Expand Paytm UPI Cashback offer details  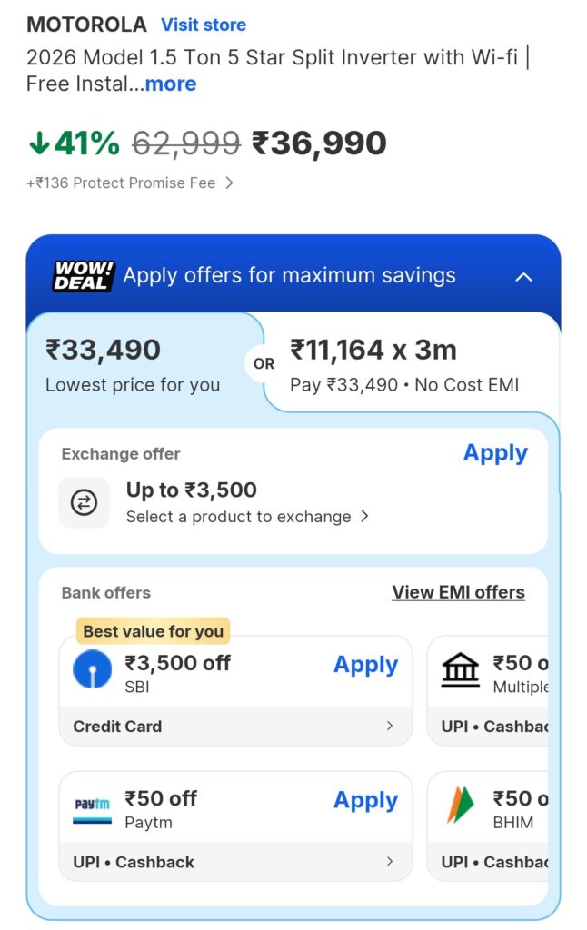click(x=390, y=862)
